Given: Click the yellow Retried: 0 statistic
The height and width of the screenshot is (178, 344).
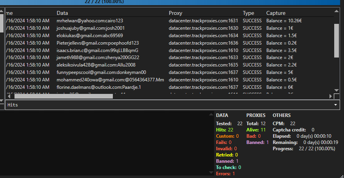Looking at the screenshot, I should pyautogui.click(x=227, y=155).
